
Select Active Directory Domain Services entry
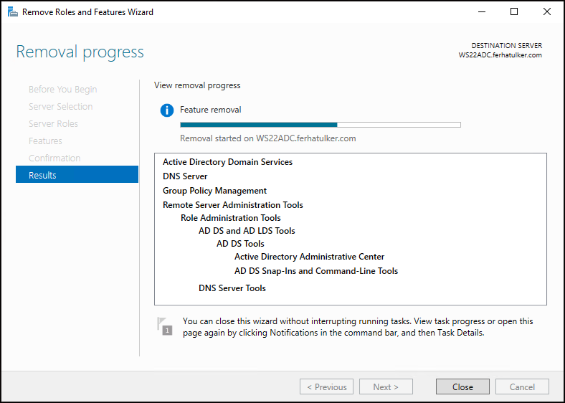227,162
